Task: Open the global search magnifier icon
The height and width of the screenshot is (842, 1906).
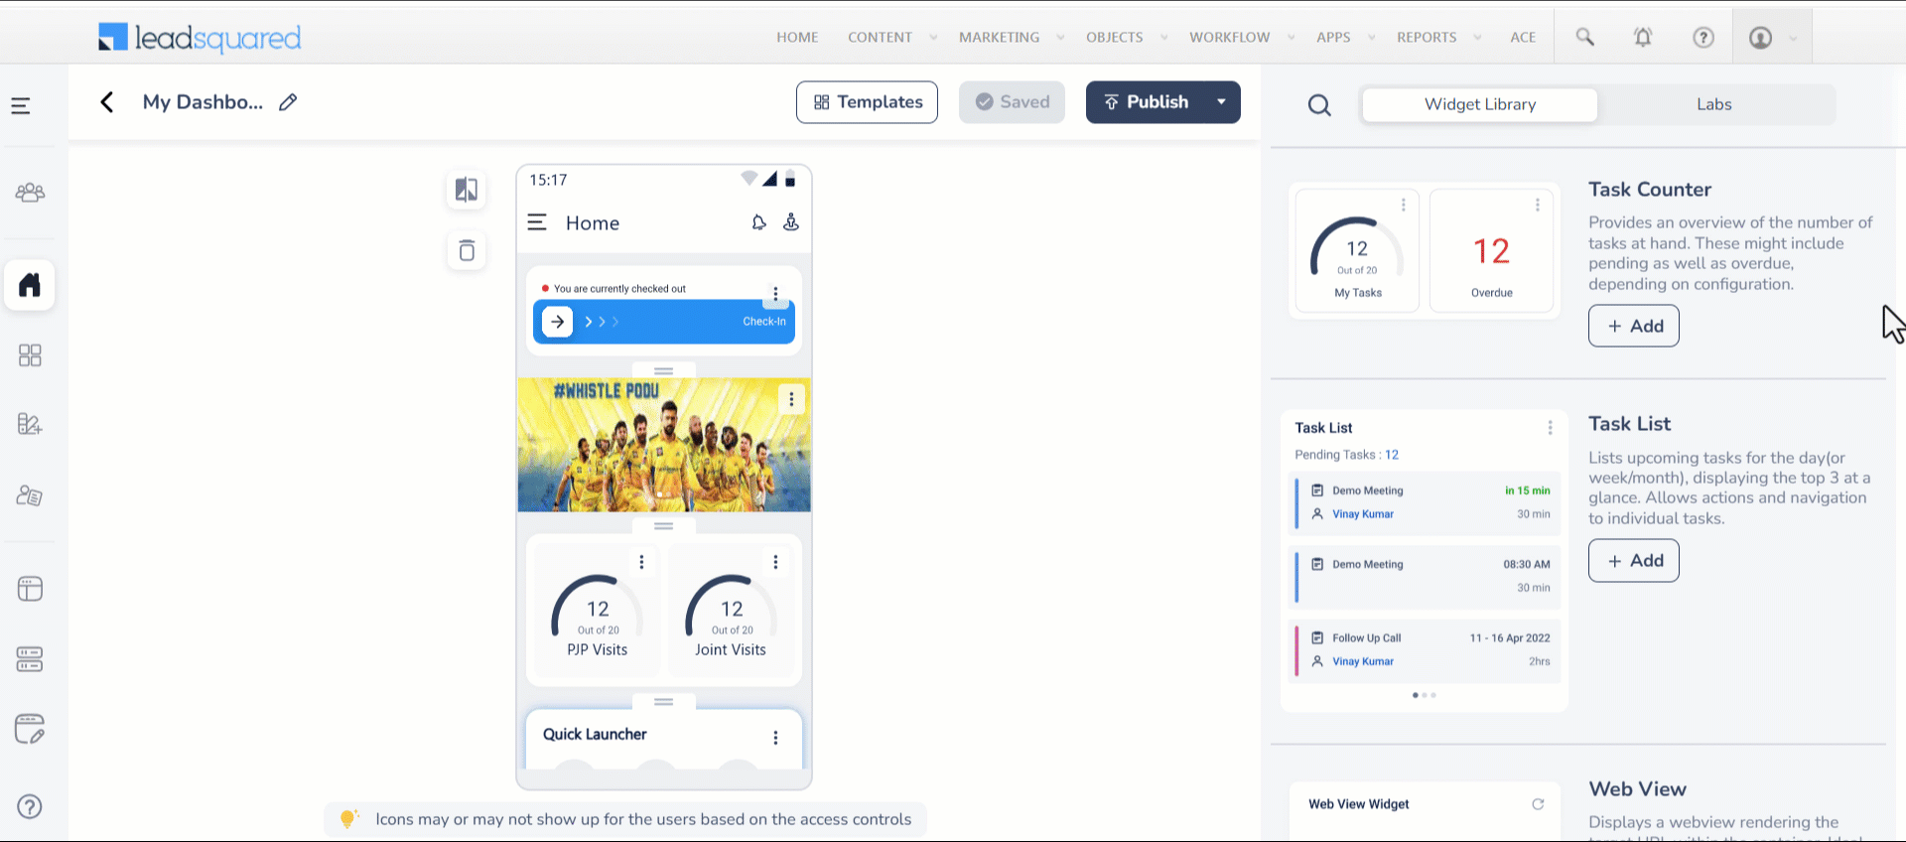Action: click(x=1585, y=38)
